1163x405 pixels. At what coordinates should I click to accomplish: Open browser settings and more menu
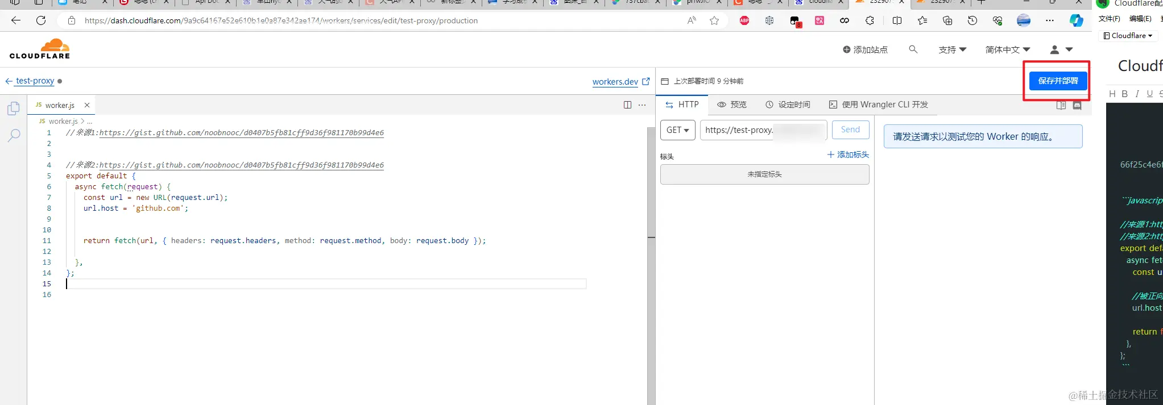click(1050, 20)
